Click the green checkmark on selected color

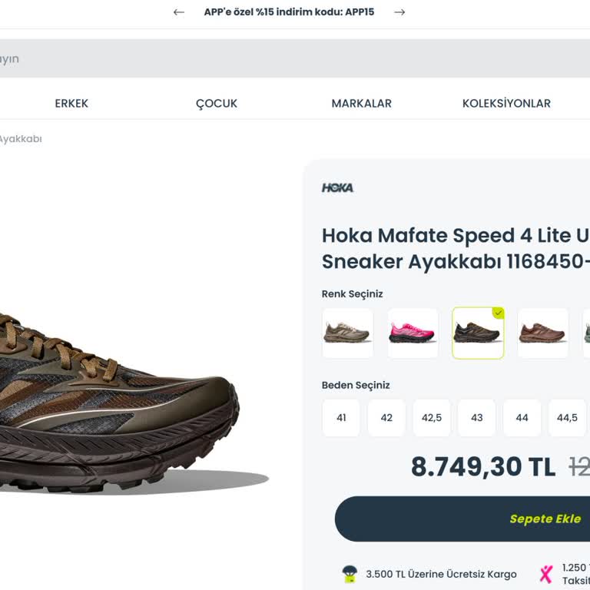(499, 313)
